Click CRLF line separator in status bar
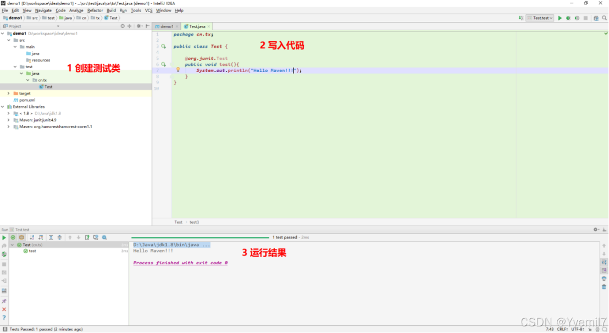The image size is (609, 333). pos(562,329)
